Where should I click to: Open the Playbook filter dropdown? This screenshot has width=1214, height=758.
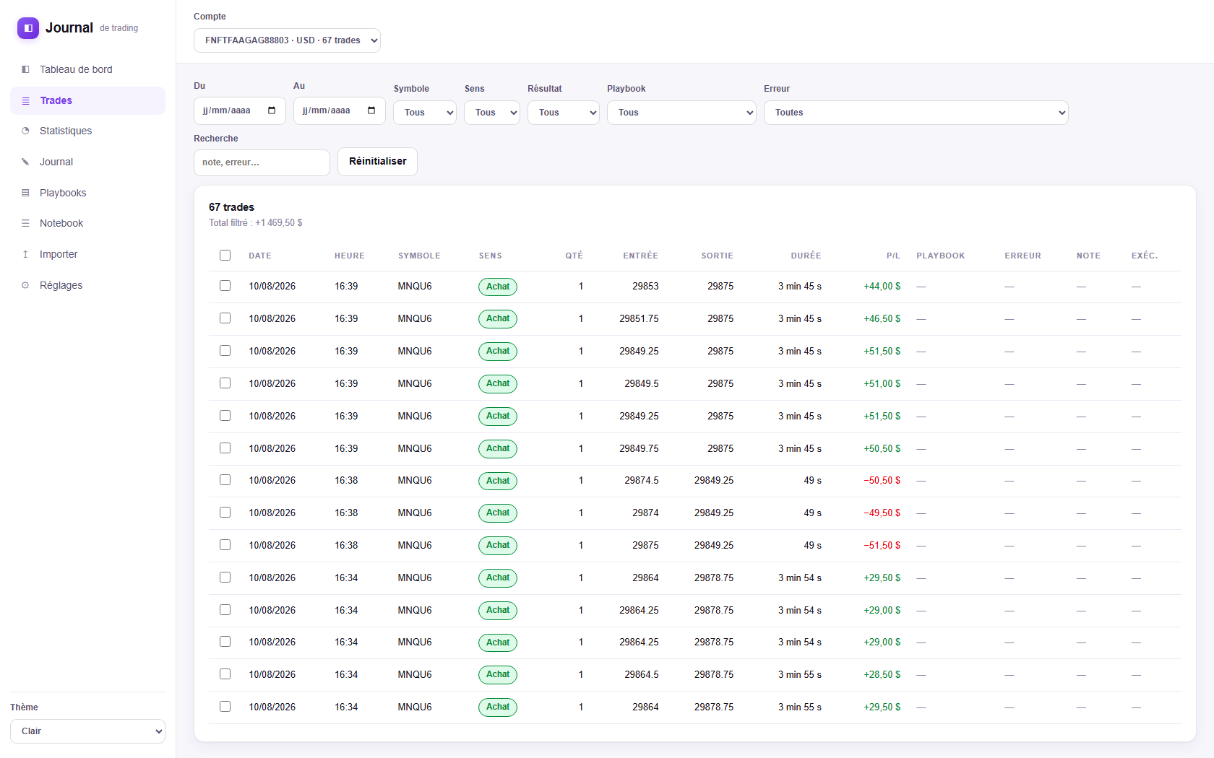tap(681, 113)
